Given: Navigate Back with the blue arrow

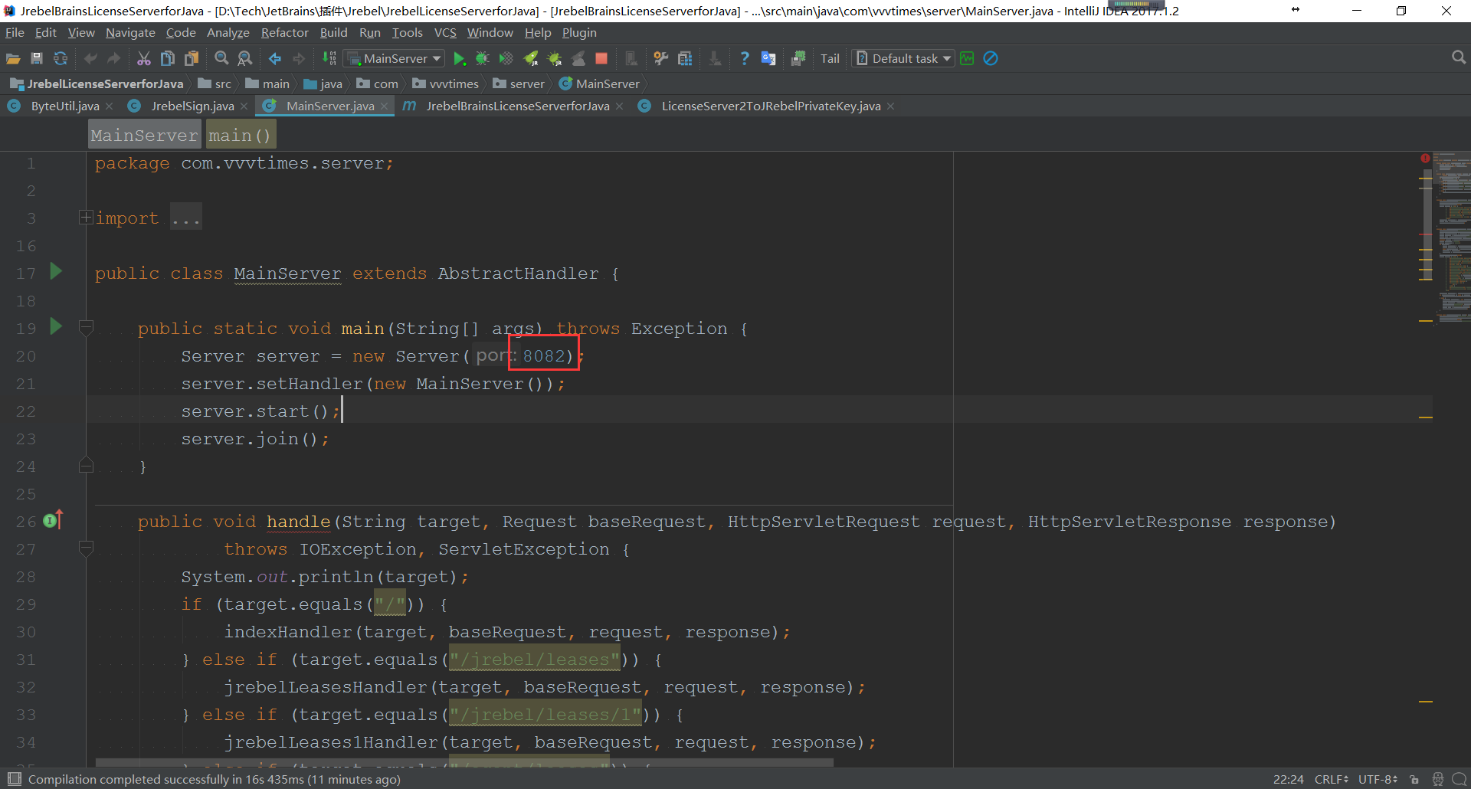Looking at the screenshot, I should coord(275,59).
